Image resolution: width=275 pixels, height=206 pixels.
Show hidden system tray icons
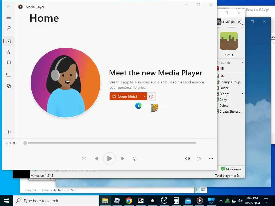coord(221,201)
